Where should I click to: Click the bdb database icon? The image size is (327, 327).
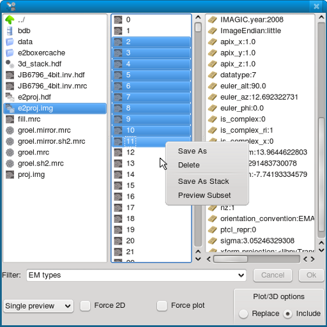(10, 31)
